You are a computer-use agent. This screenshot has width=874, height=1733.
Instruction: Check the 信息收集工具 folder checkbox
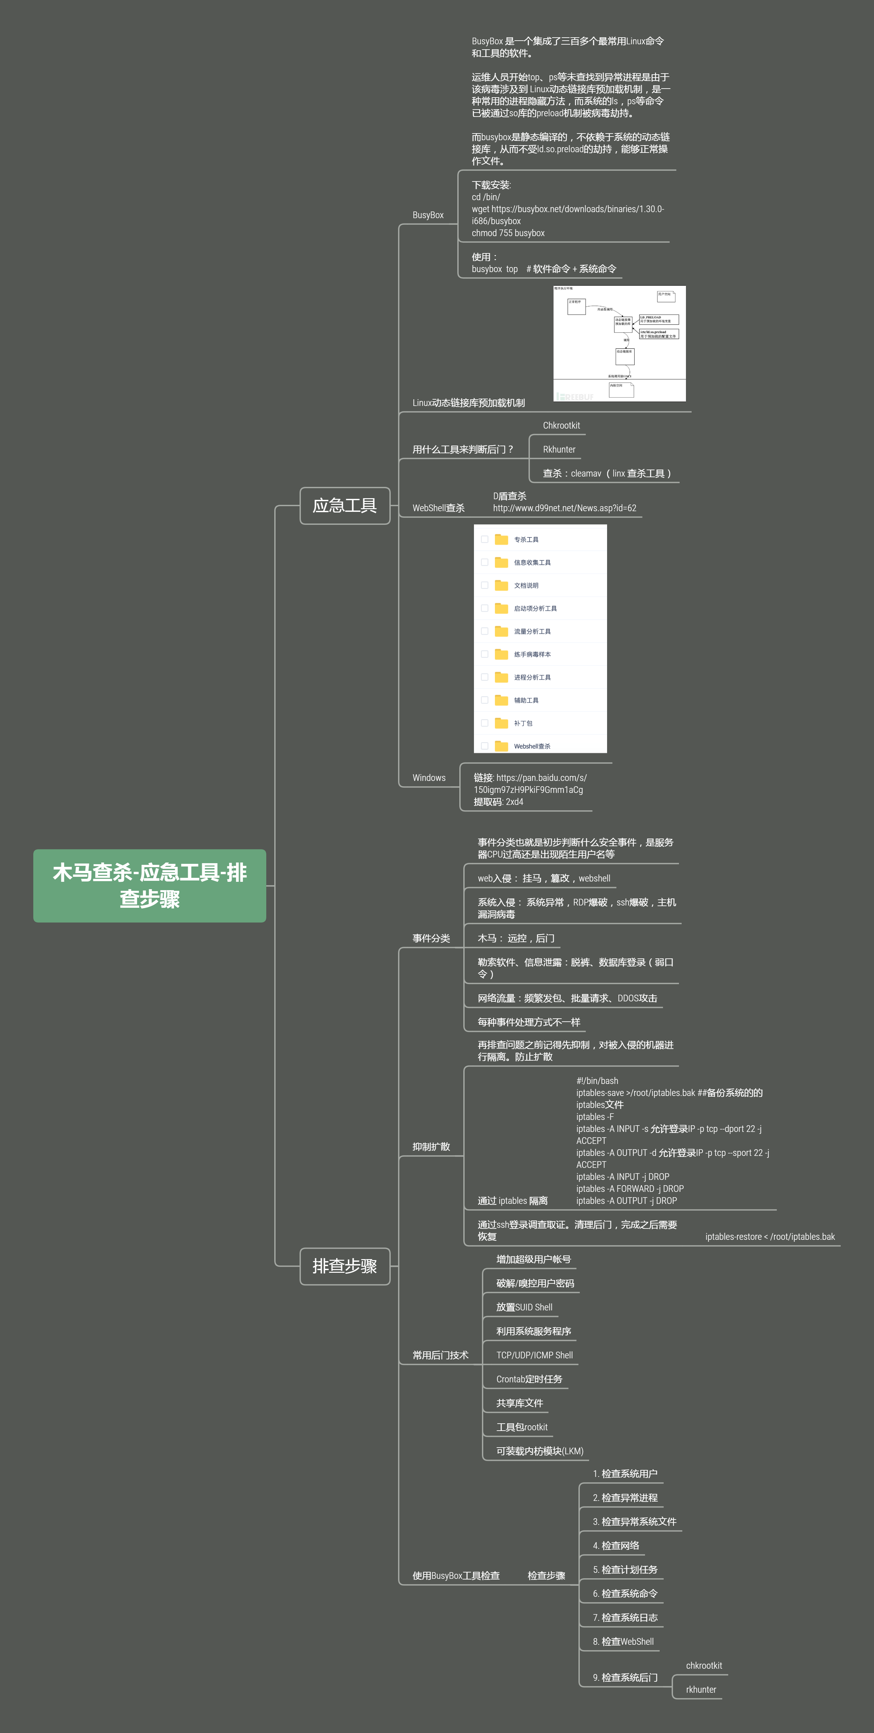tap(485, 562)
